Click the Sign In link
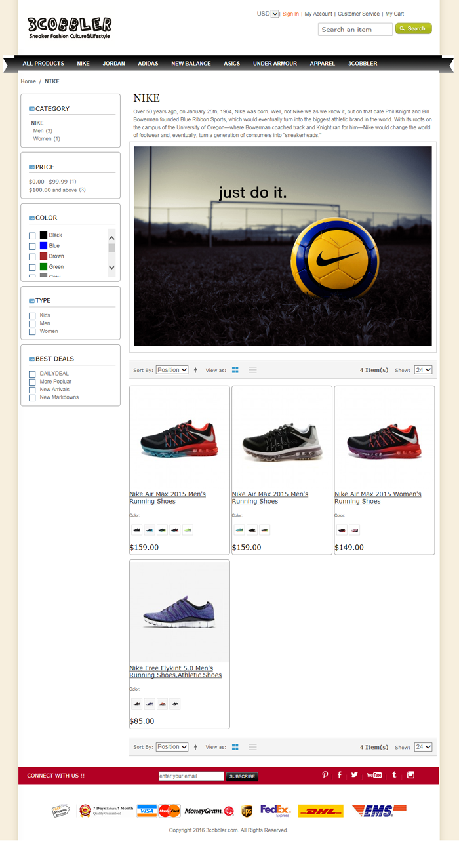The image size is (459, 842). click(x=290, y=14)
